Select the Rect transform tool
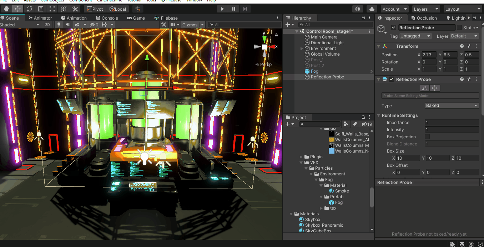Viewport: 484px width, 247px height. (52, 9)
